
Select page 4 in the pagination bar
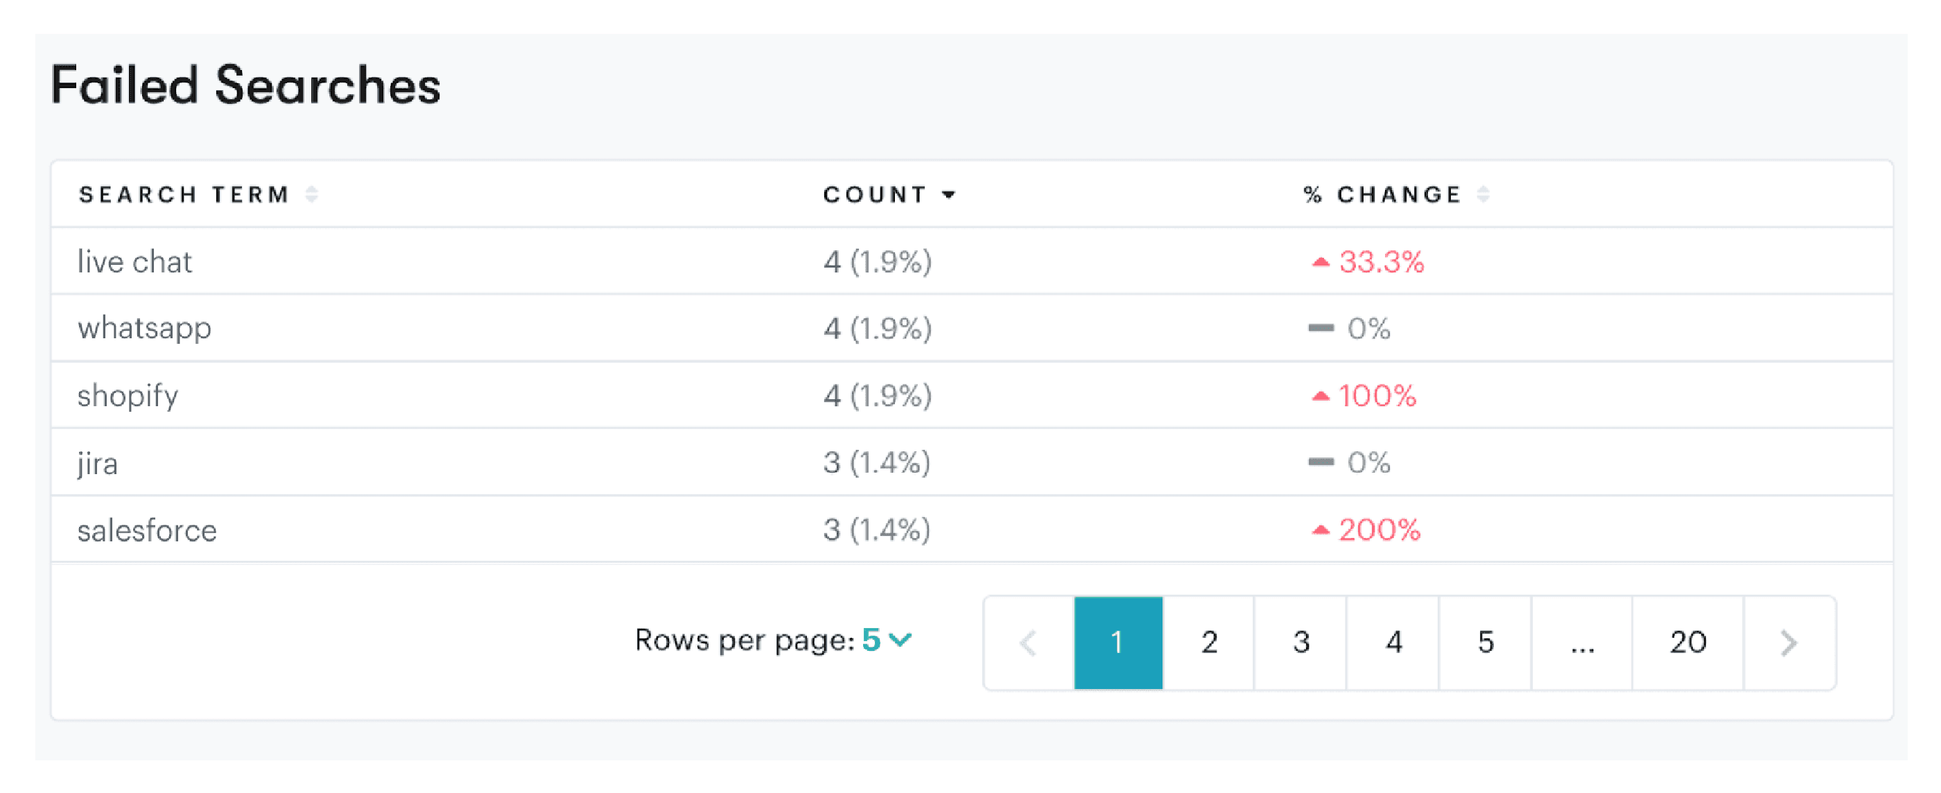[1393, 643]
